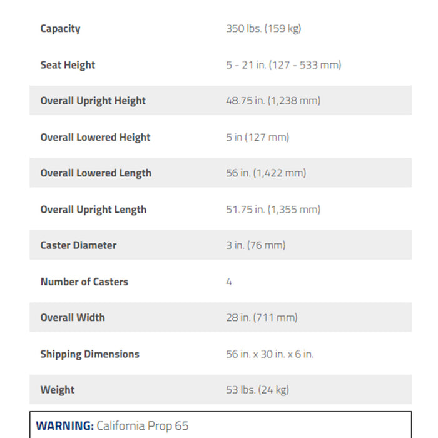Select the 48.75 in. (1,238 mm) value
438x438 pixels.
(x=273, y=101)
